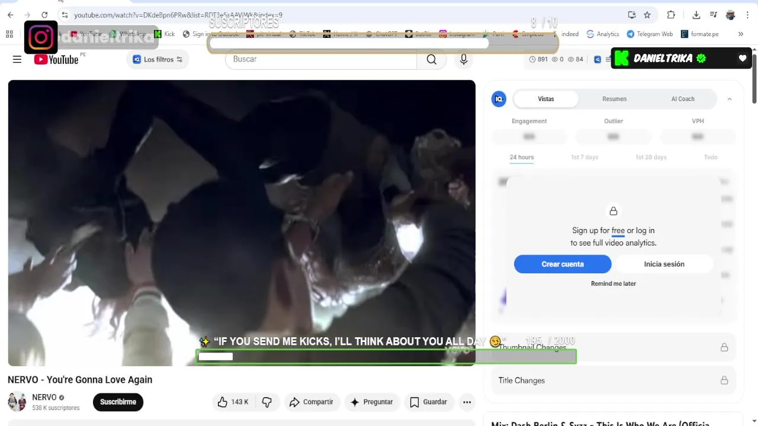Open the Analytics bookmark

coord(603,34)
